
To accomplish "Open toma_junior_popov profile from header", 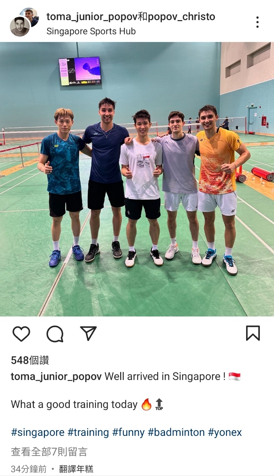I will 92,17.
